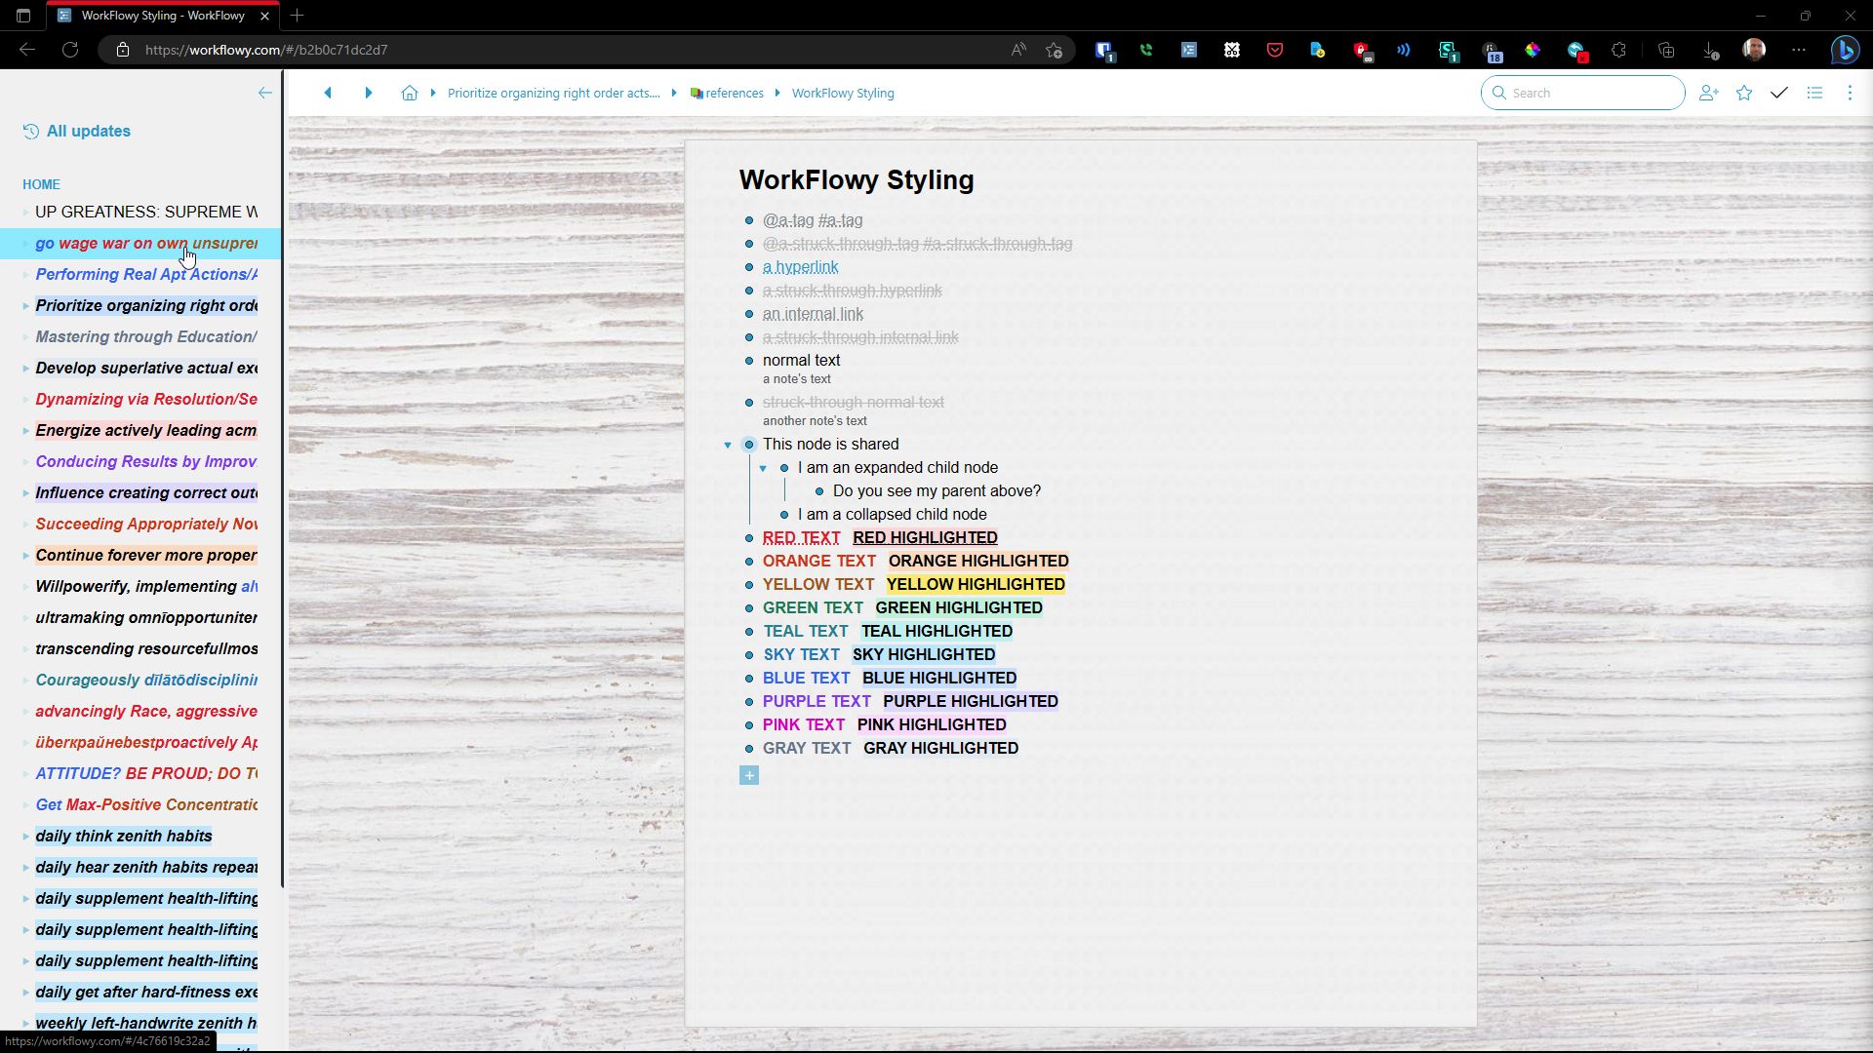Open the Bing sidebar button
This screenshot has height=1053, width=1873.
[1845, 50]
